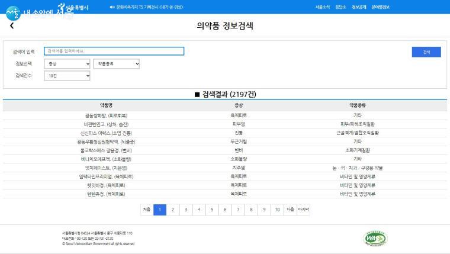Click the 소화기계질환 category cell
The image size is (450, 254).
point(358,150)
